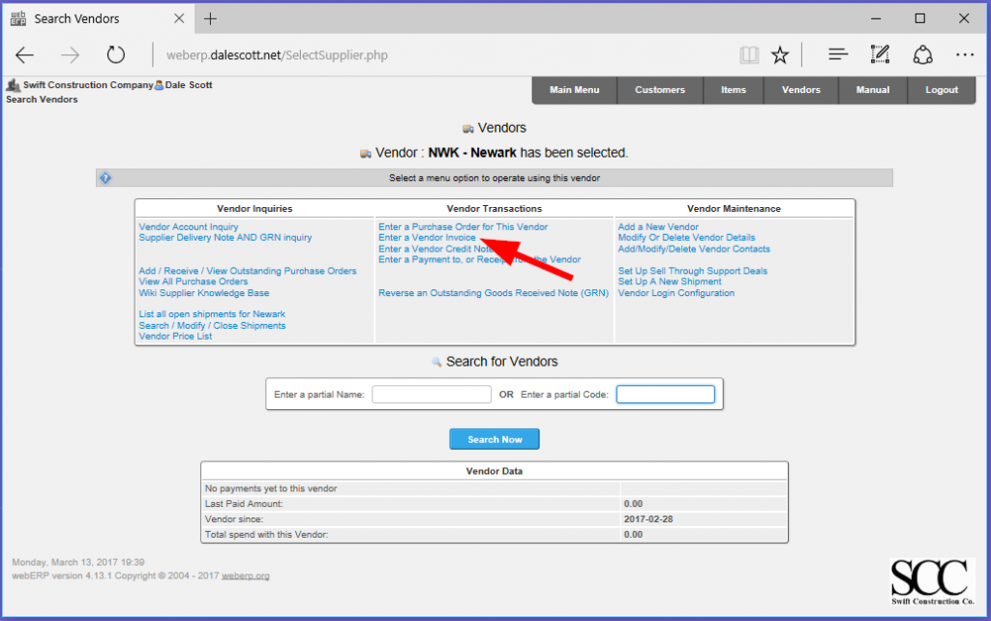Click the Search Now button
The height and width of the screenshot is (621, 991).
pyautogui.click(x=495, y=439)
